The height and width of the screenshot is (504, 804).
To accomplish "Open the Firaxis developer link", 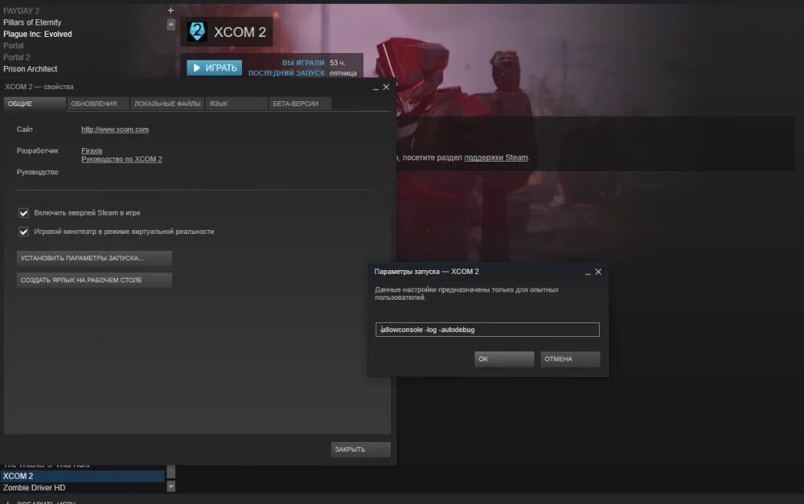I will [x=92, y=151].
